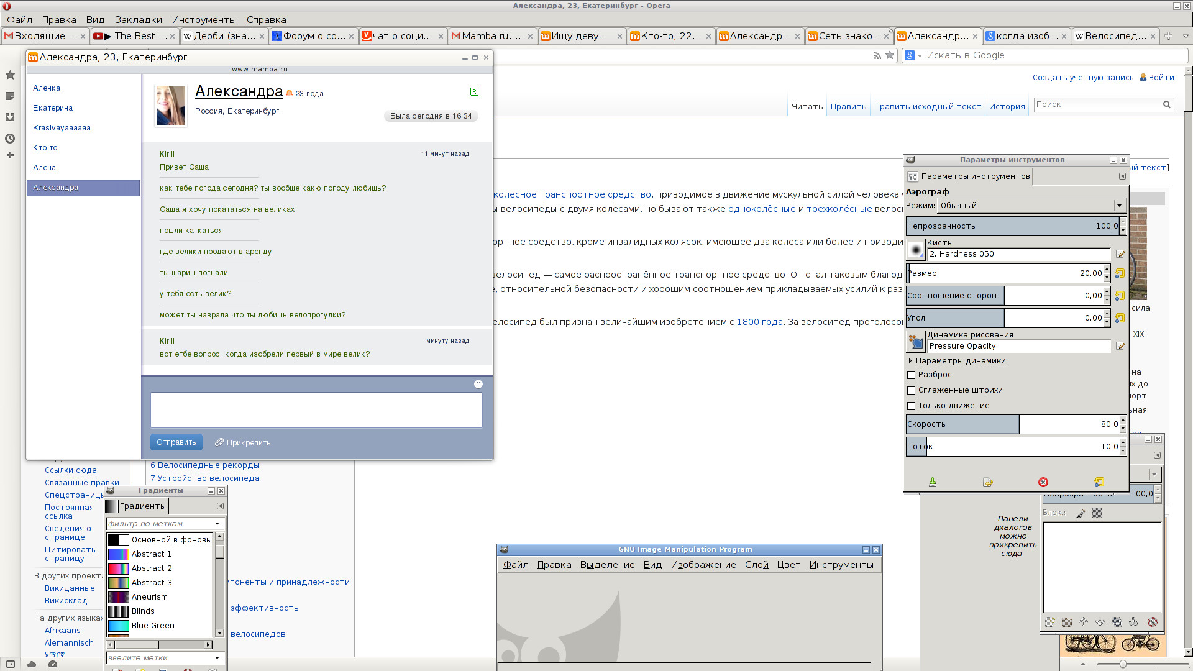Open Режим mode dropdown Обычный
This screenshot has height=671, width=1193.
click(x=1031, y=206)
